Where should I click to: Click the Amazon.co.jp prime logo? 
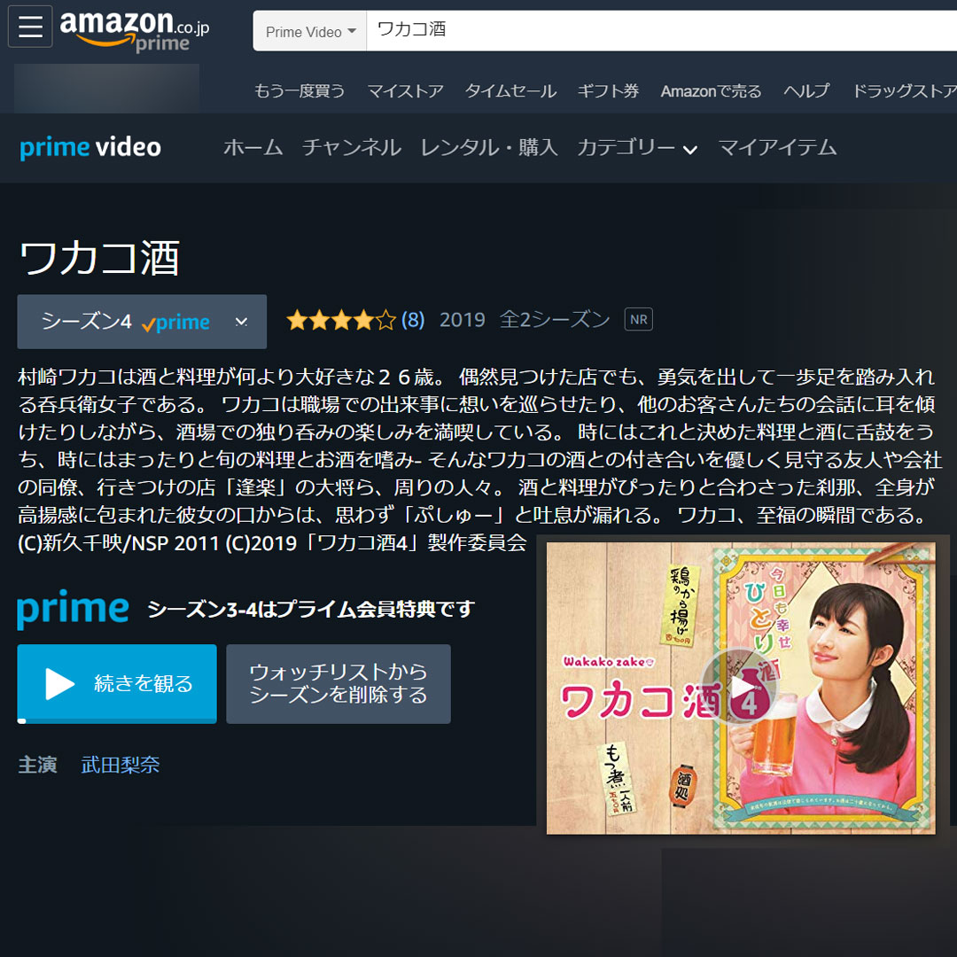(135, 30)
